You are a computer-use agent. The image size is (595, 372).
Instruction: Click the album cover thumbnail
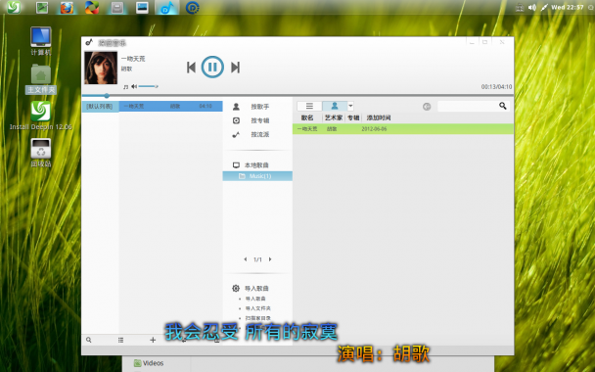[101, 68]
